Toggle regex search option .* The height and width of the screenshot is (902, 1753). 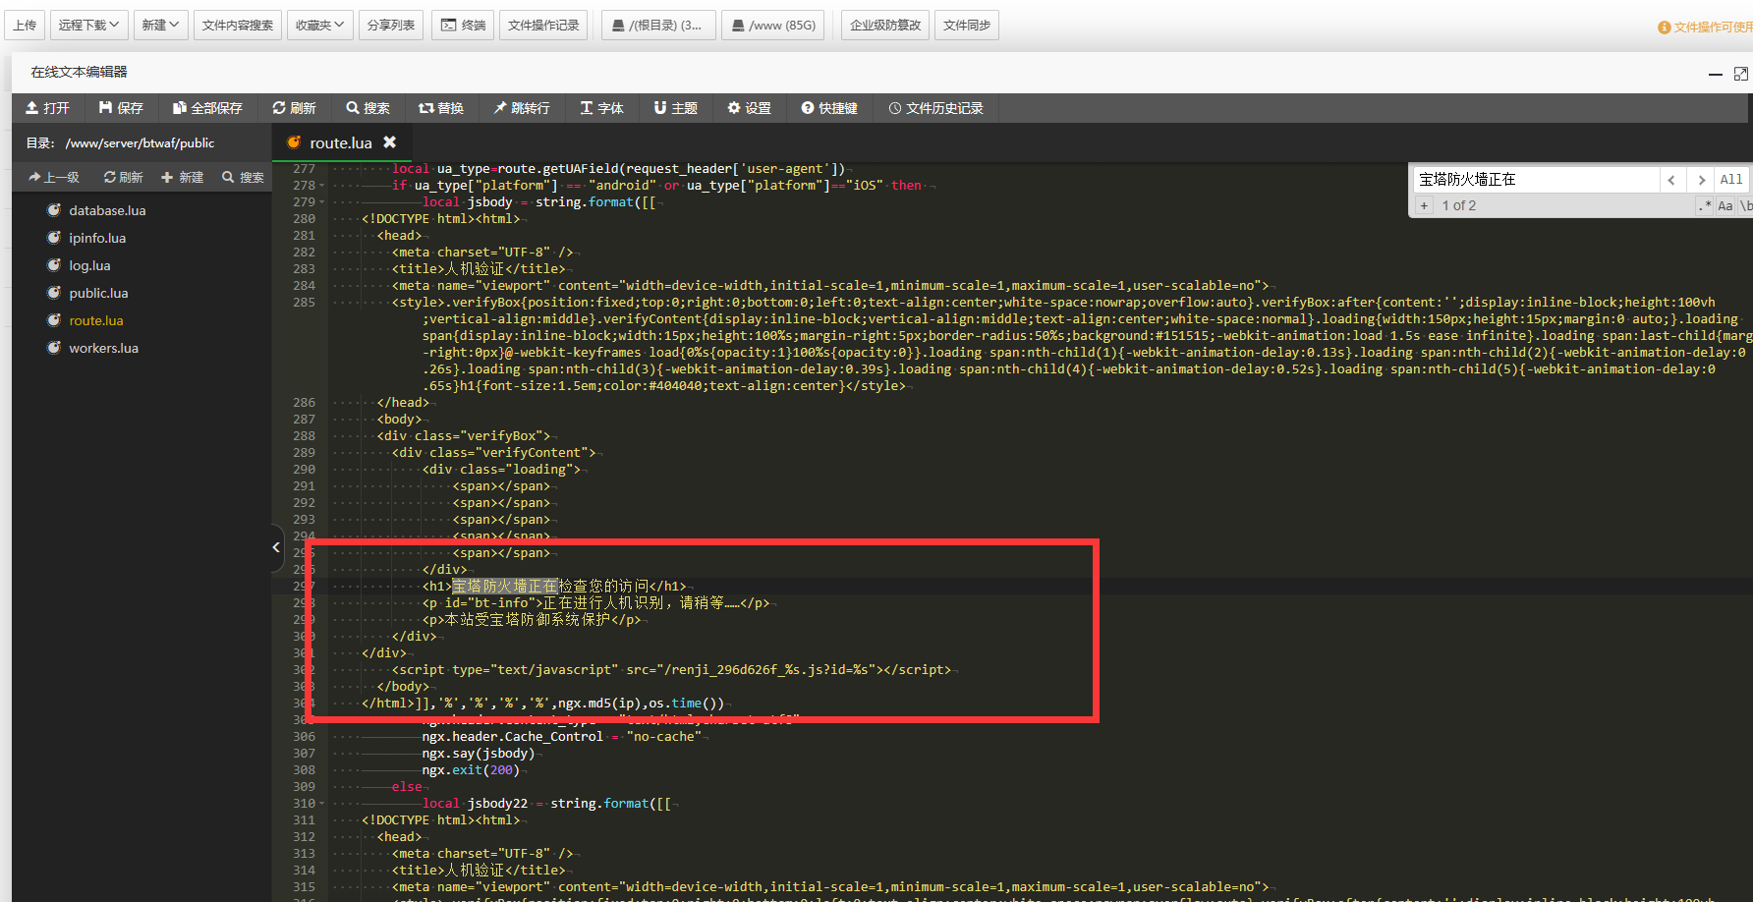point(1705,205)
